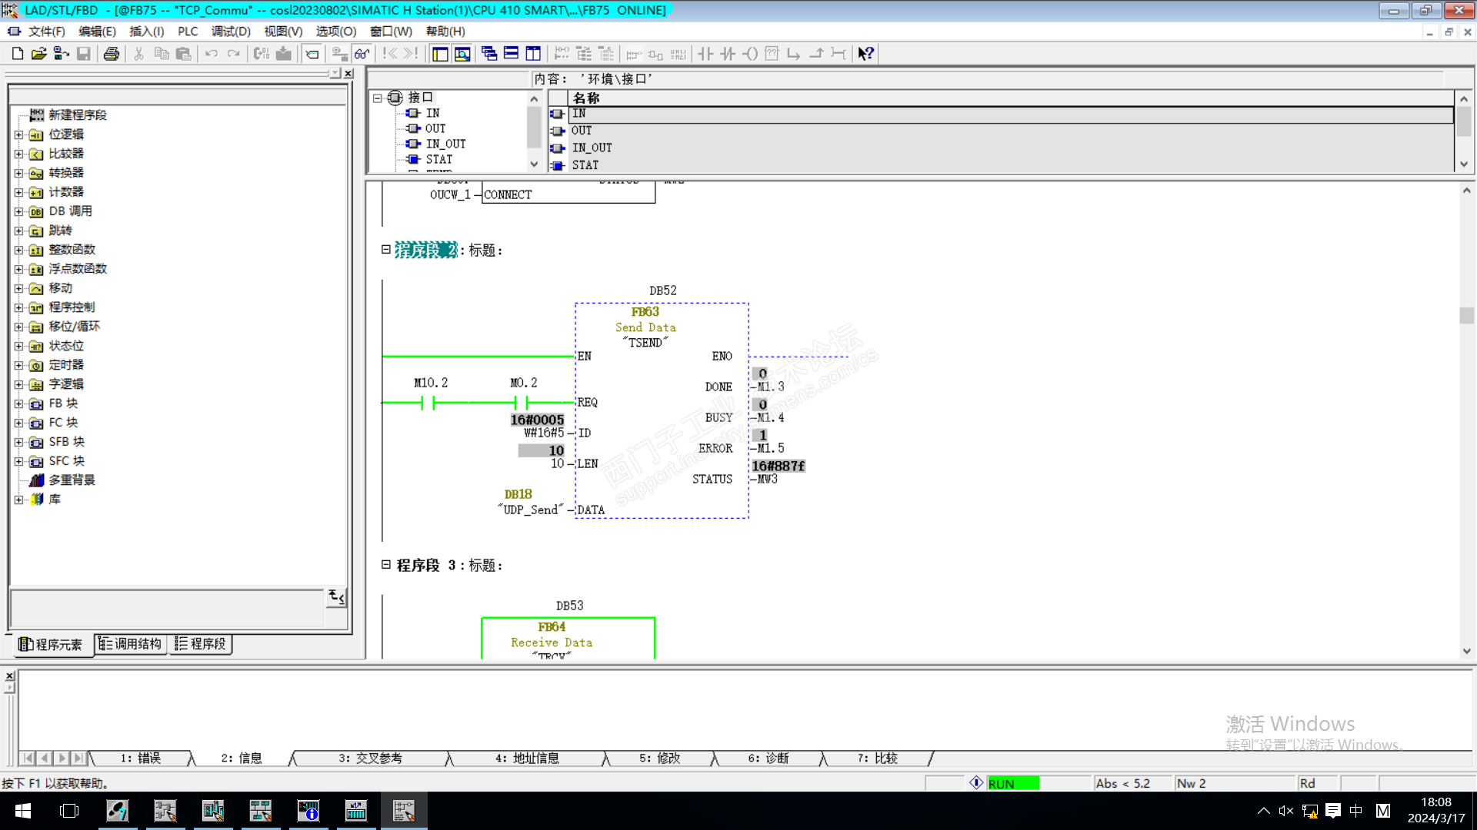1477x830 pixels.
Task: Click the New file toolbar icon
Action: [17, 54]
